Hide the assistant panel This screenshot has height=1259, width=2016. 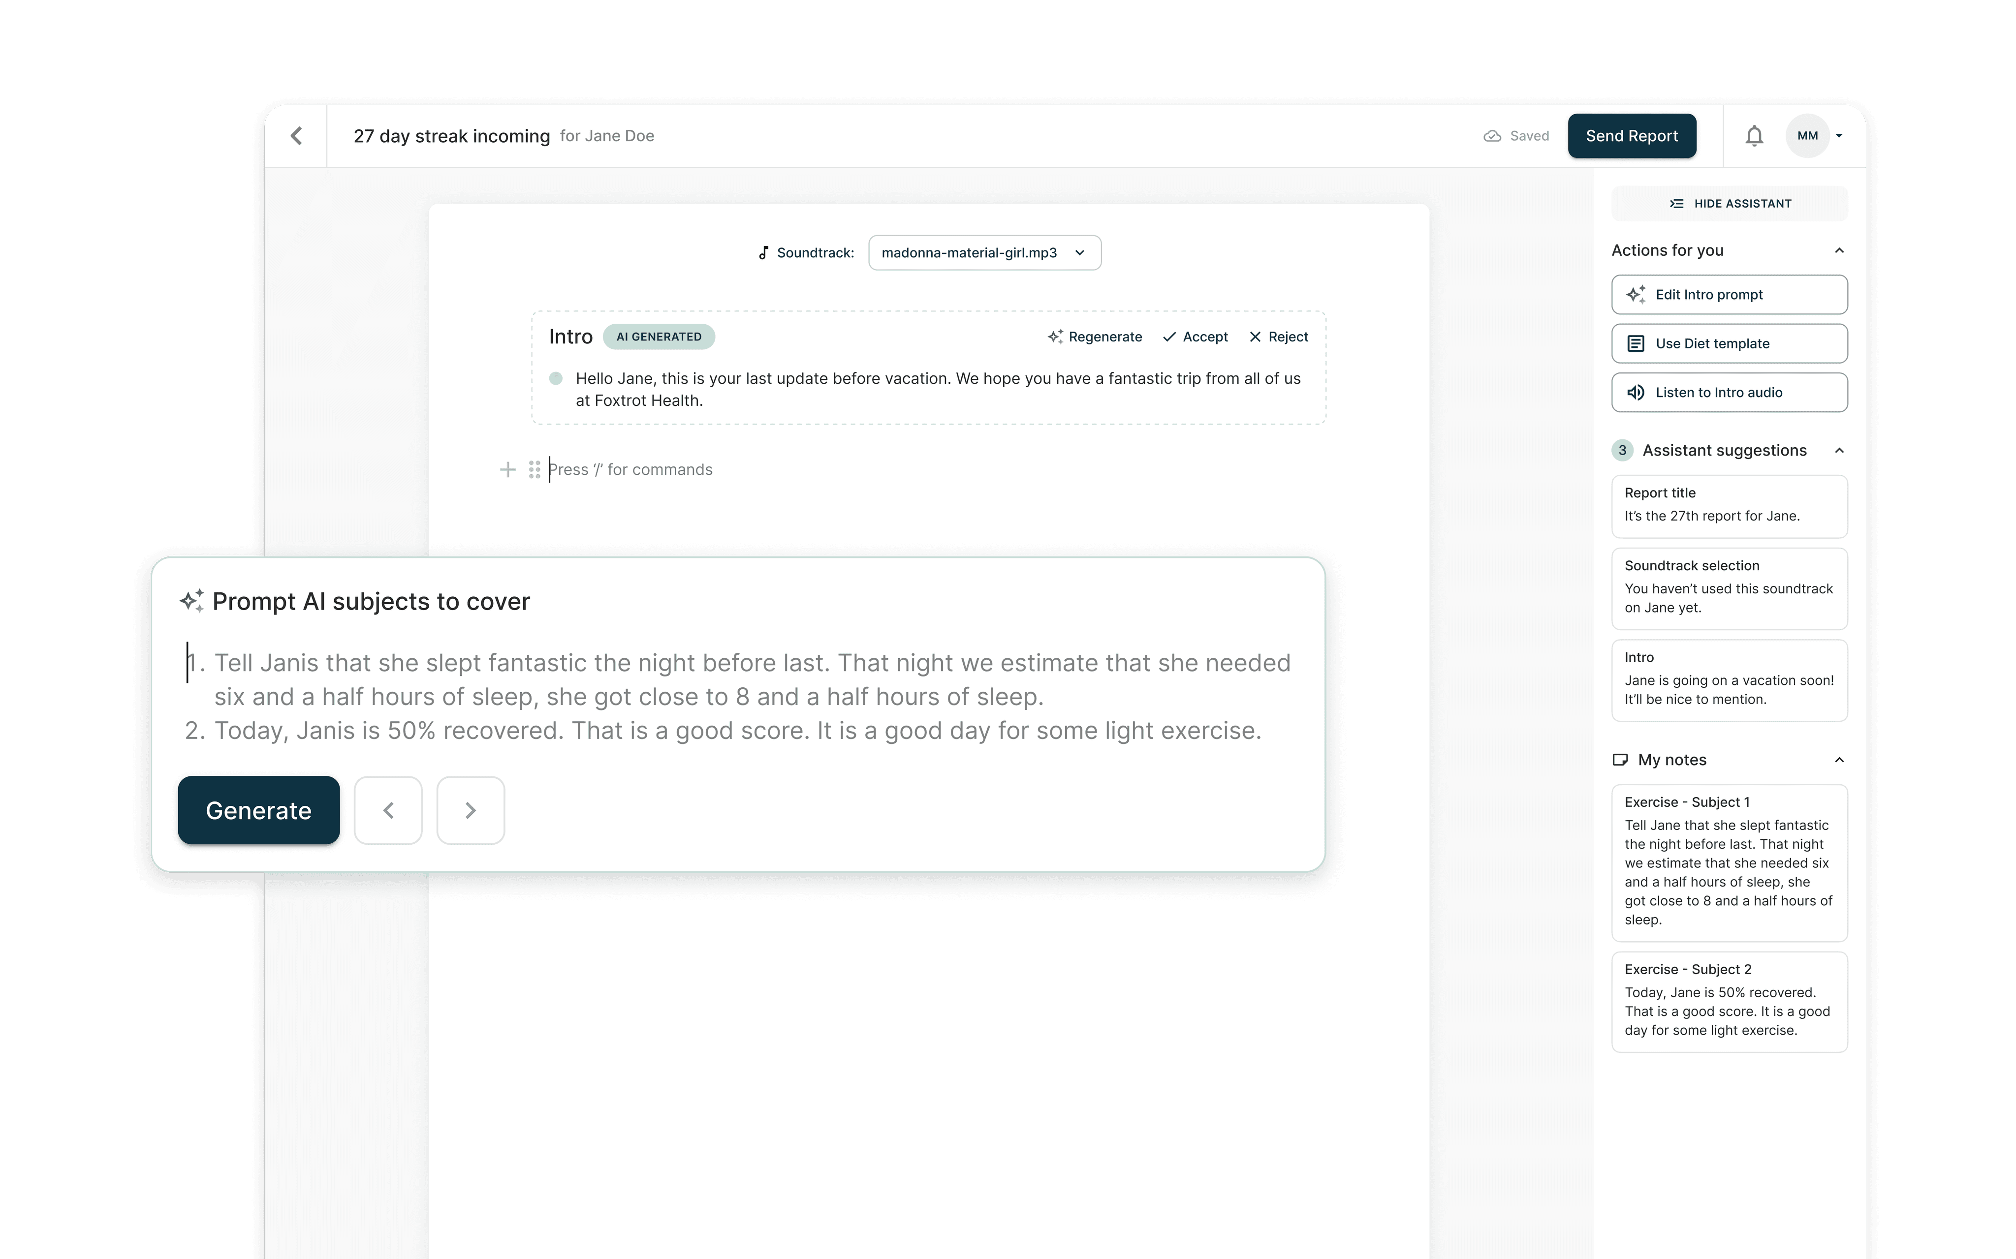(x=1729, y=203)
